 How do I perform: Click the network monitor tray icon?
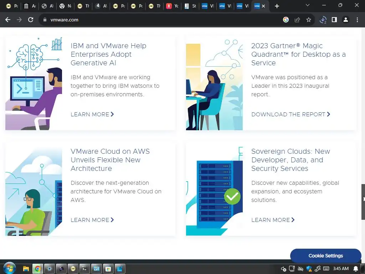[292, 269]
